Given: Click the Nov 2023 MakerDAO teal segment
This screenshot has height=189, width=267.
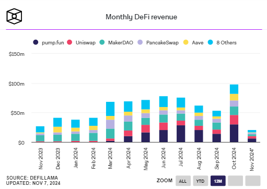Looking at the screenshot, I should tap(40, 138).
